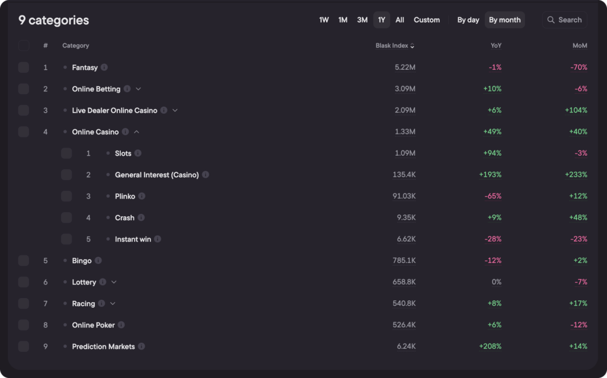This screenshot has height=378, width=607.
Task: Click the Search field
Action: [x=564, y=20]
